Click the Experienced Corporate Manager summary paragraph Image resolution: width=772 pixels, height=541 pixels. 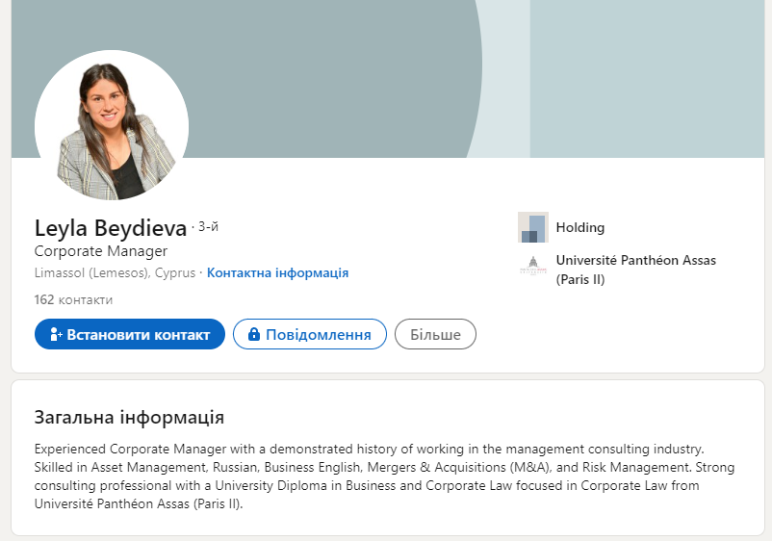click(x=383, y=477)
